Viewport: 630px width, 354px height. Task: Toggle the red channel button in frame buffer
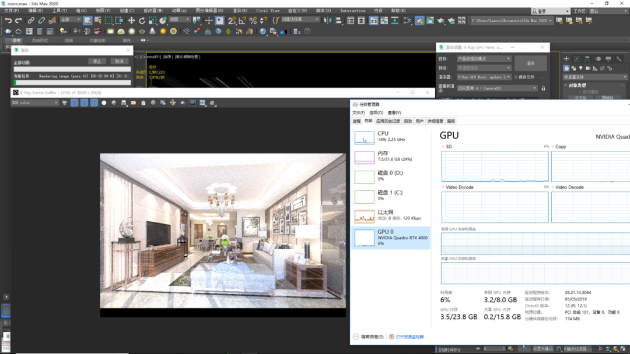[x=74, y=103]
